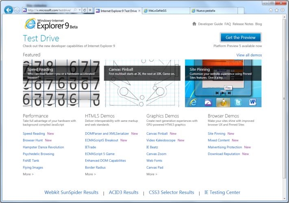
Task: Click the speedometer icon in Site Pinning image
Action: pos(208,102)
